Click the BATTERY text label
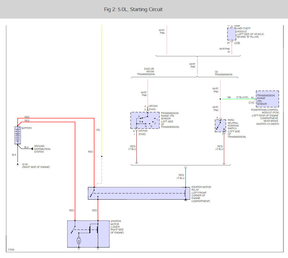288x258 pixels. point(27,128)
